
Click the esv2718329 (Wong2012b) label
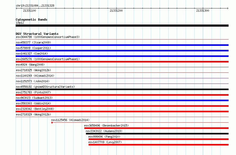pos(33,114)
